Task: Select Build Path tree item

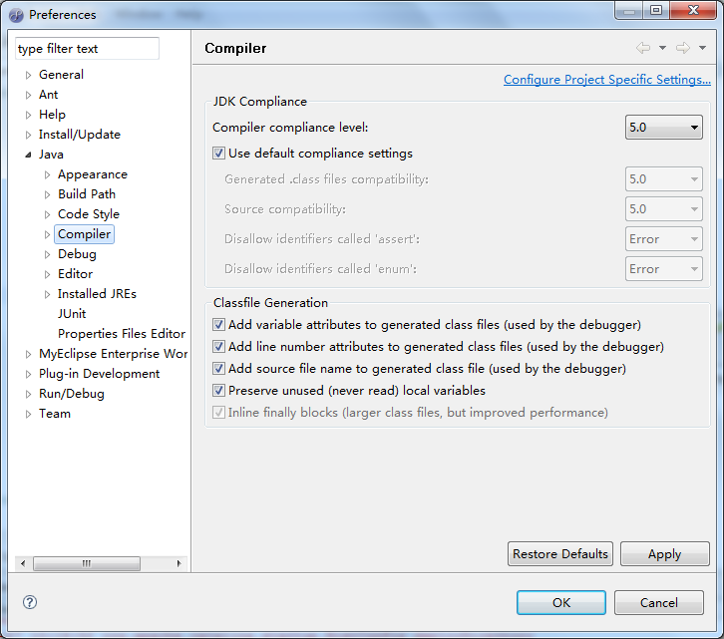Action: (x=87, y=194)
